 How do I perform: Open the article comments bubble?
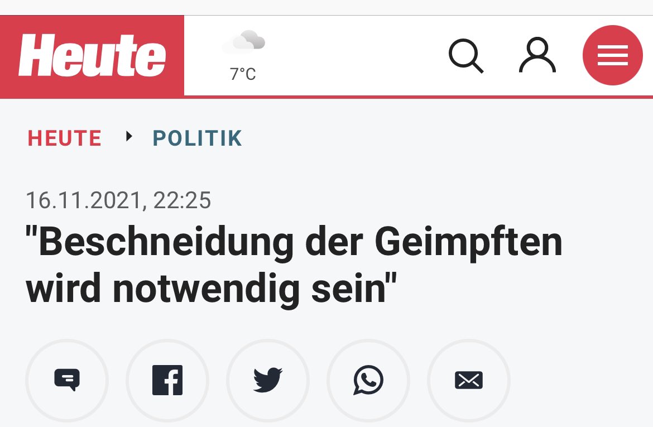pyautogui.click(x=67, y=381)
